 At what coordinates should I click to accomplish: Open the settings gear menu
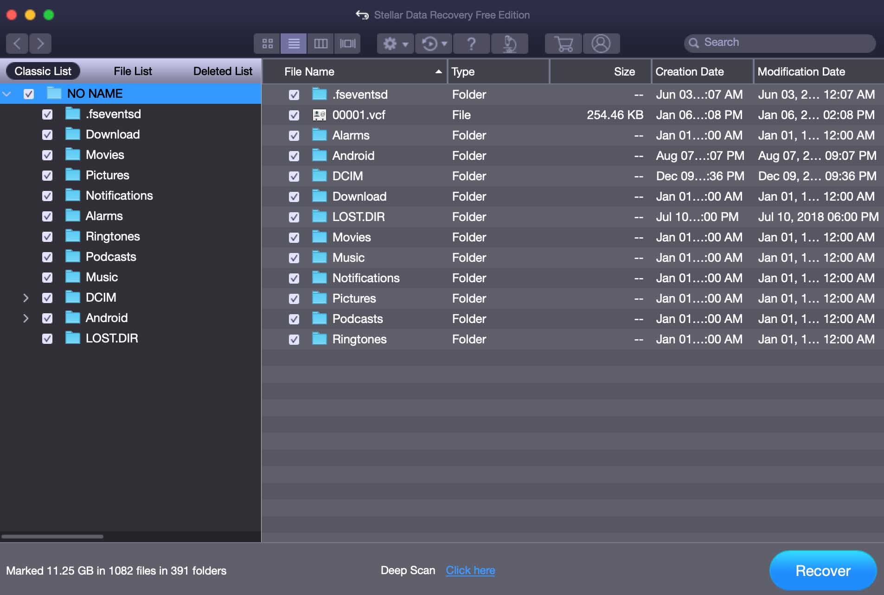395,44
